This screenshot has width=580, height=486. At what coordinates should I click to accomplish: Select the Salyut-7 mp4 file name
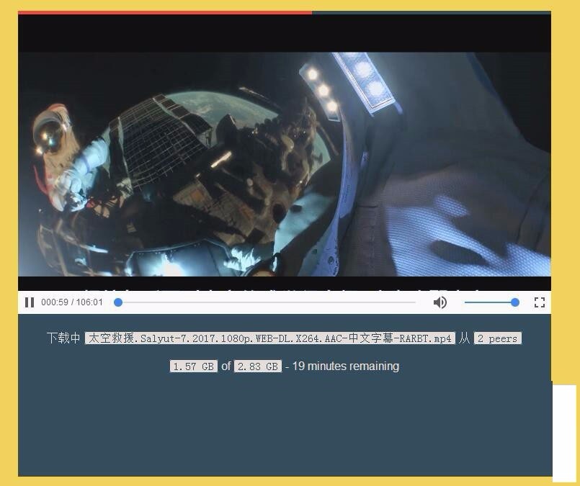point(269,338)
